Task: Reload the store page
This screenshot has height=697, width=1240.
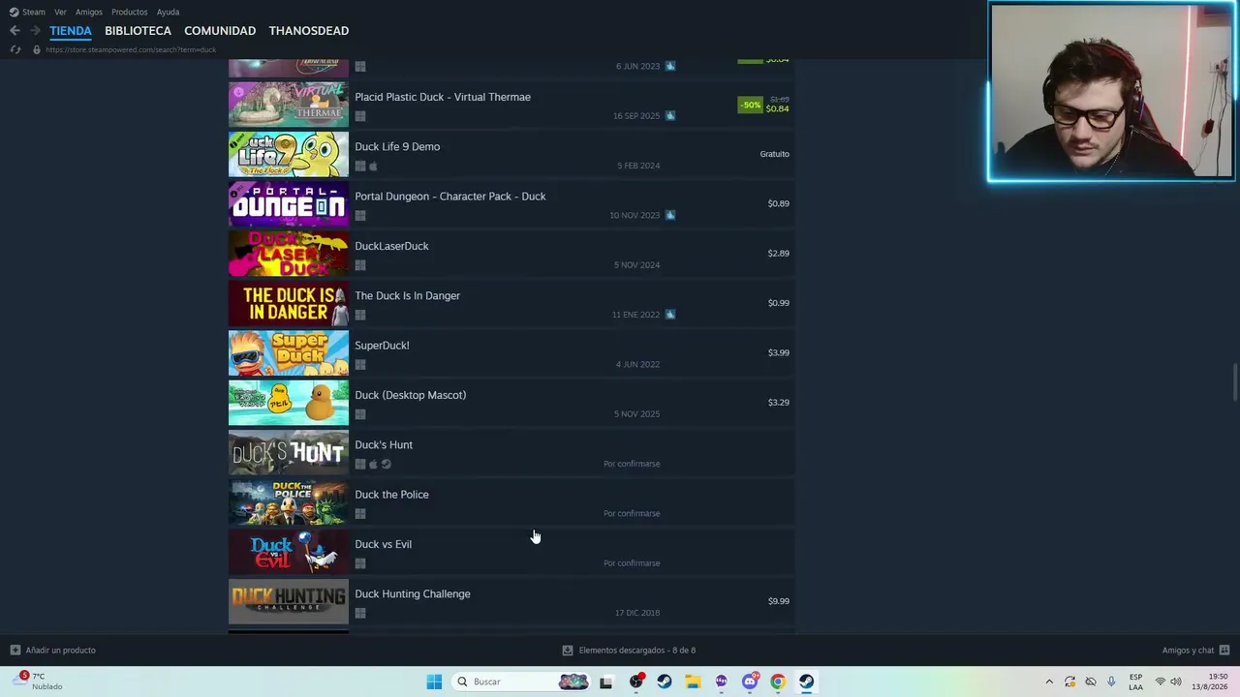Action: click(15, 49)
